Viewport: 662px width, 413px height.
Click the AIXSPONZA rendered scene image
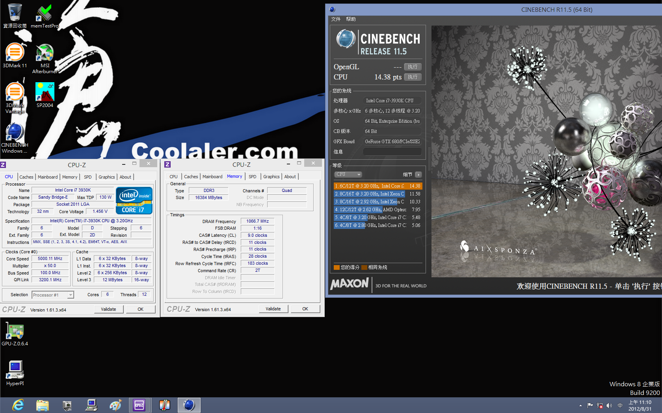[547, 151]
